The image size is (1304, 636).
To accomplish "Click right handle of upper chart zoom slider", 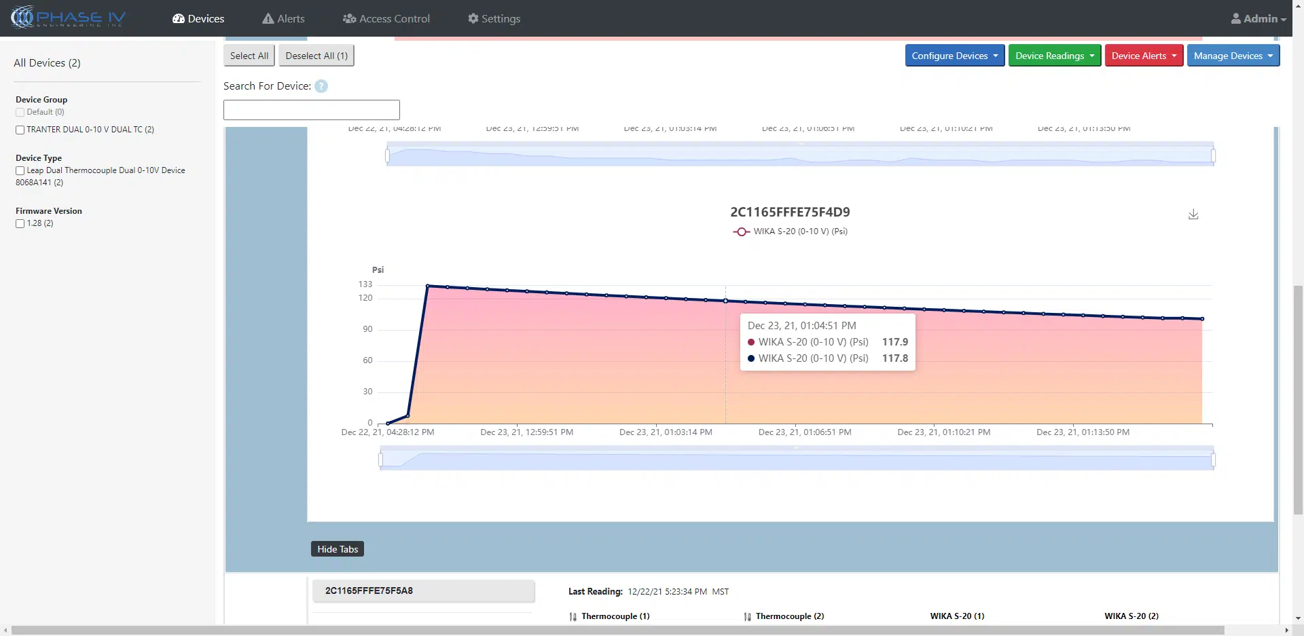I will (x=1213, y=156).
